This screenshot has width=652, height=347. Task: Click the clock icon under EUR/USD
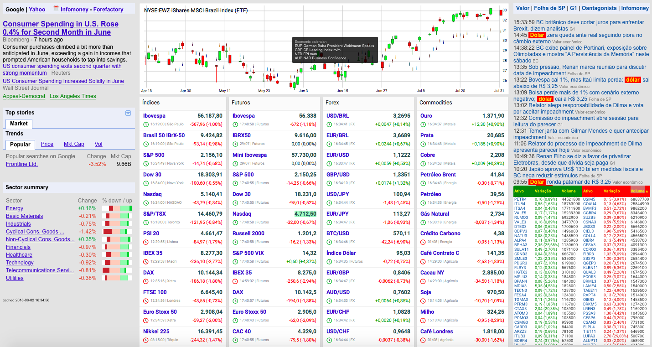(329, 163)
